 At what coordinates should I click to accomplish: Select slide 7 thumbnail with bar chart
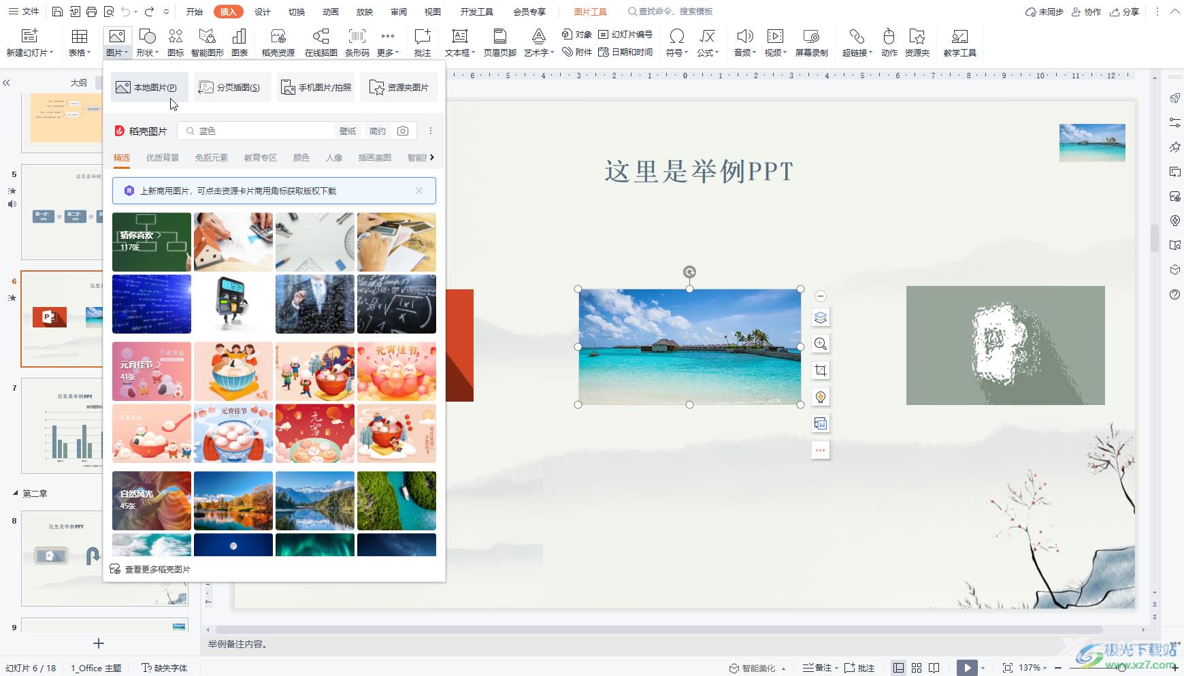(x=62, y=425)
